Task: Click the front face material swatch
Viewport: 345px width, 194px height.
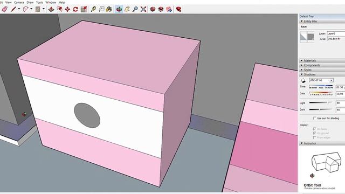Action: click(x=303, y=37)
